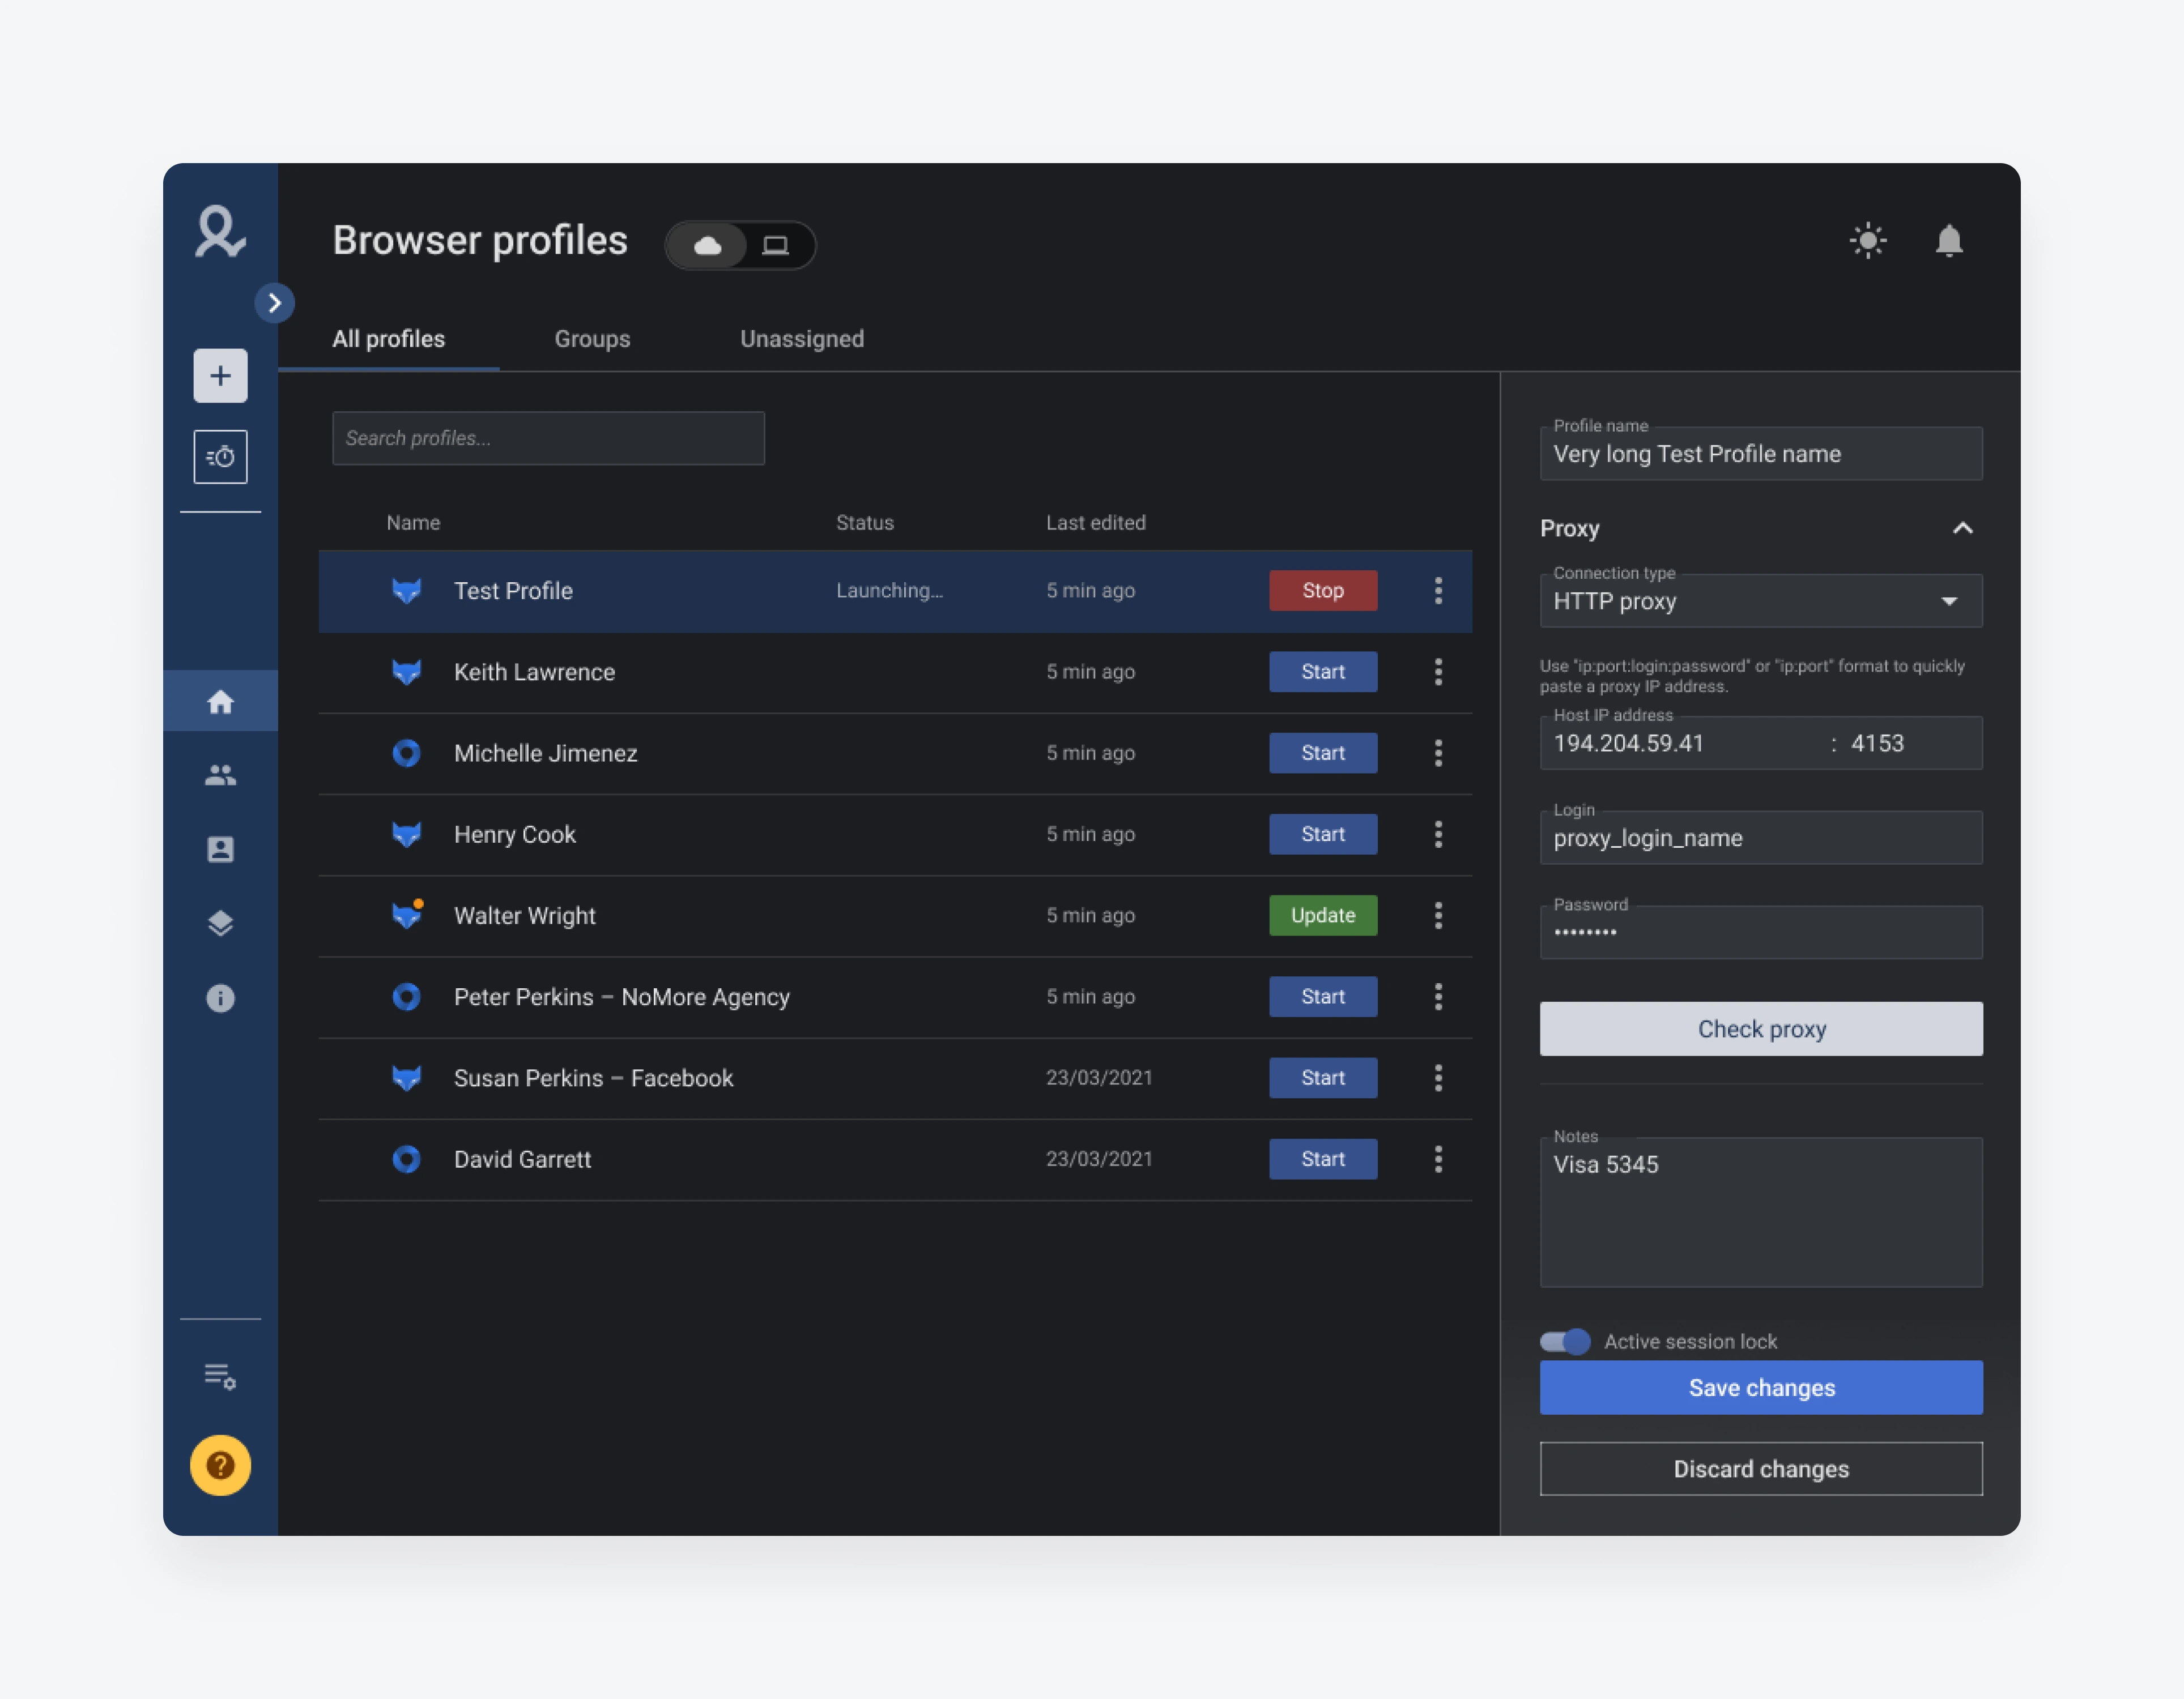Stop the Test Profile session
Image resolution: width=2184 pixels, height=1699 pixels.
click(1323, 591)
